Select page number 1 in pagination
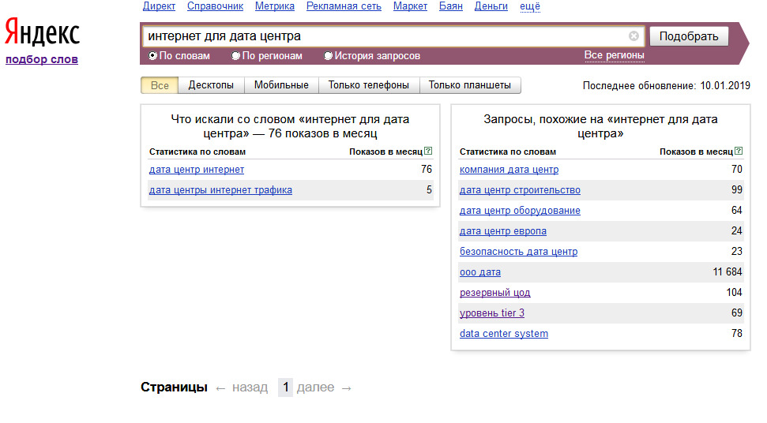 [285, 387]
